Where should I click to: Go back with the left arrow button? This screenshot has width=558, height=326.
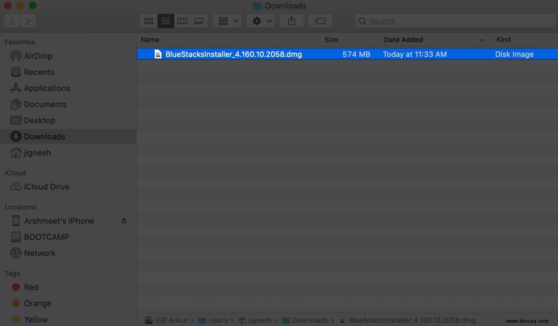pyautogui.click(x=12, y=21)
